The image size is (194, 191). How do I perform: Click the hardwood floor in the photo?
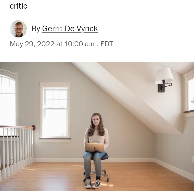(x=136, y=177)
